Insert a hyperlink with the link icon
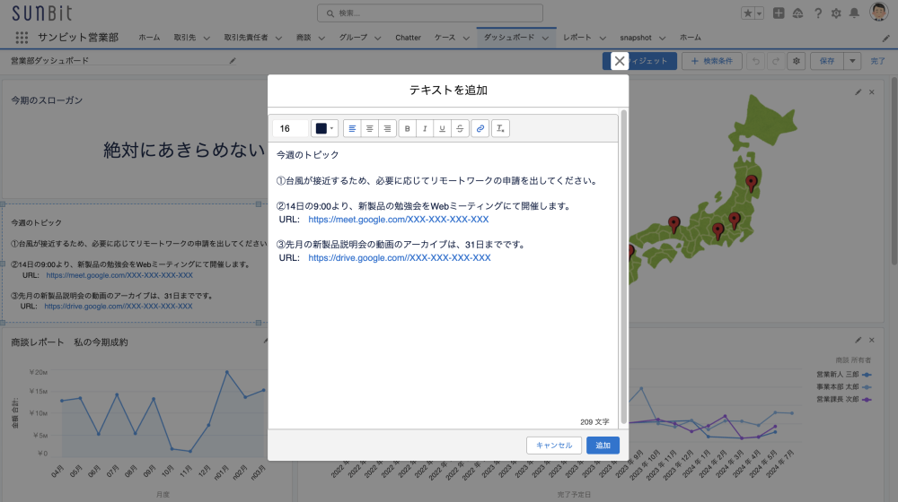The width and height of the screenshot is (898, 502). (480, 129)
